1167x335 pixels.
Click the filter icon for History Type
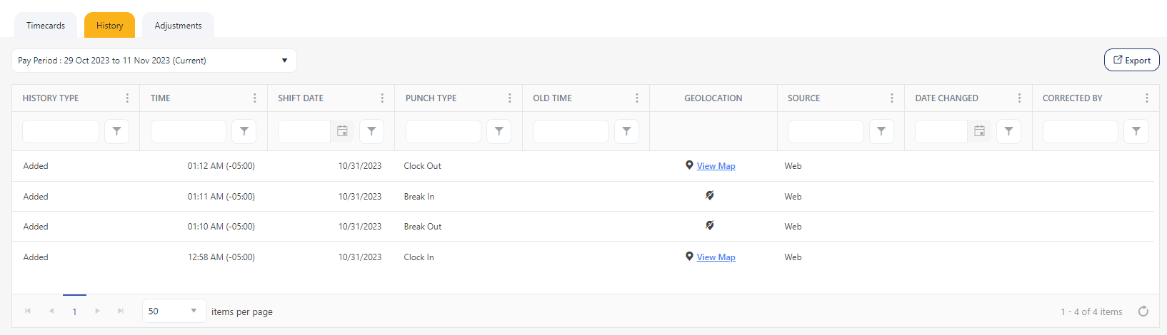[x=116, y=131]
